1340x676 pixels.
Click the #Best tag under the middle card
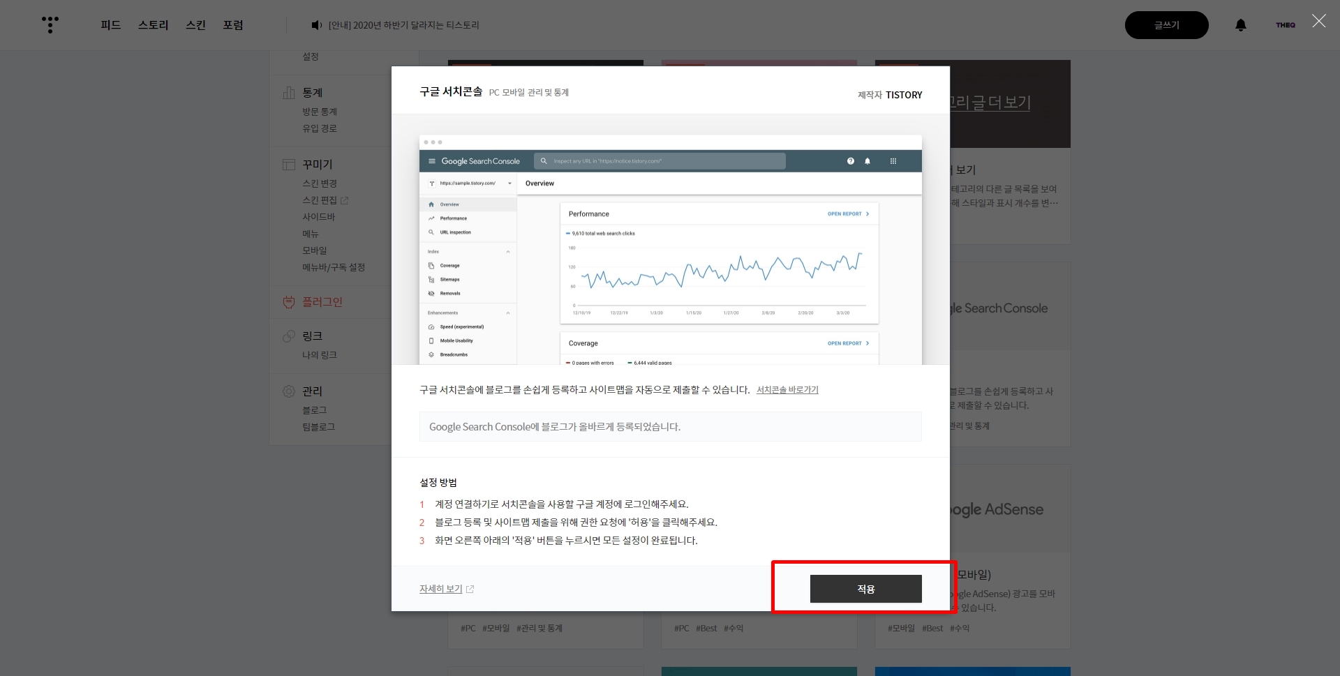706,629
